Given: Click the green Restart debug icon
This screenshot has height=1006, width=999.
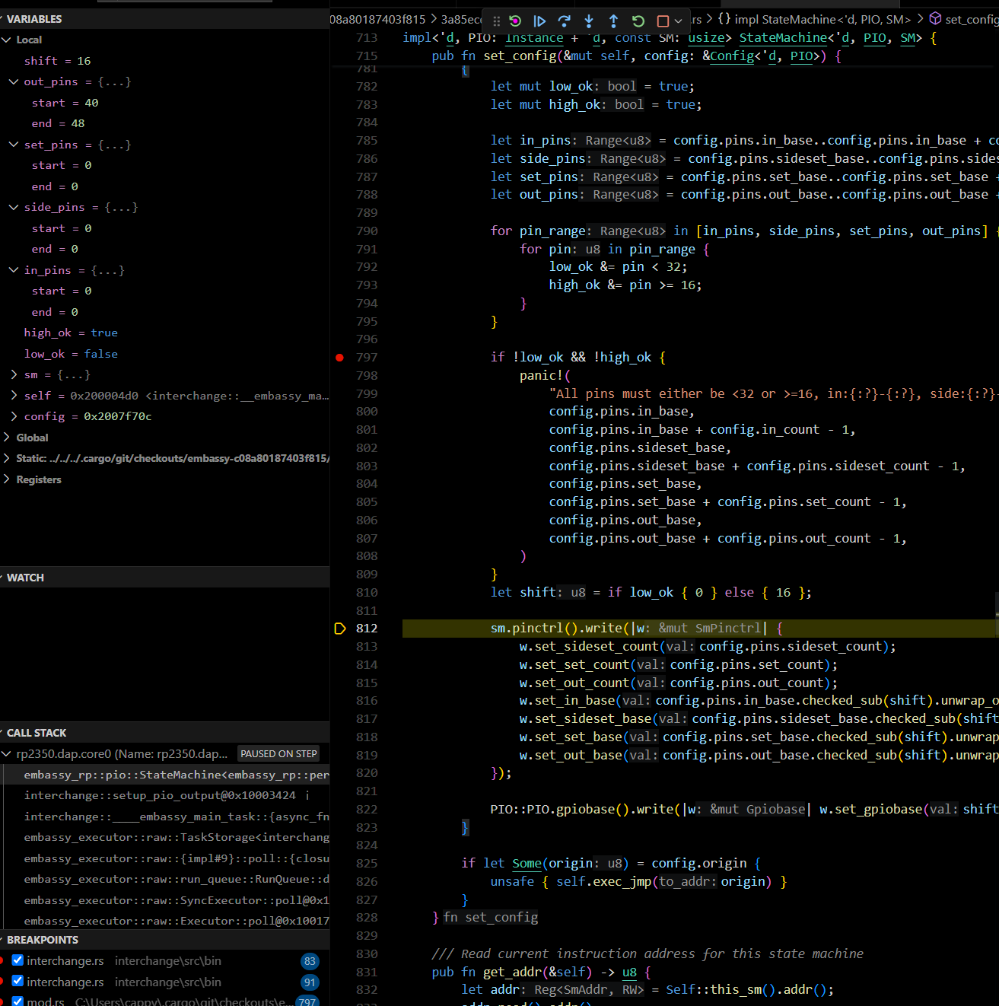Looking at the screenshot, I should click(x=638, y=21).
